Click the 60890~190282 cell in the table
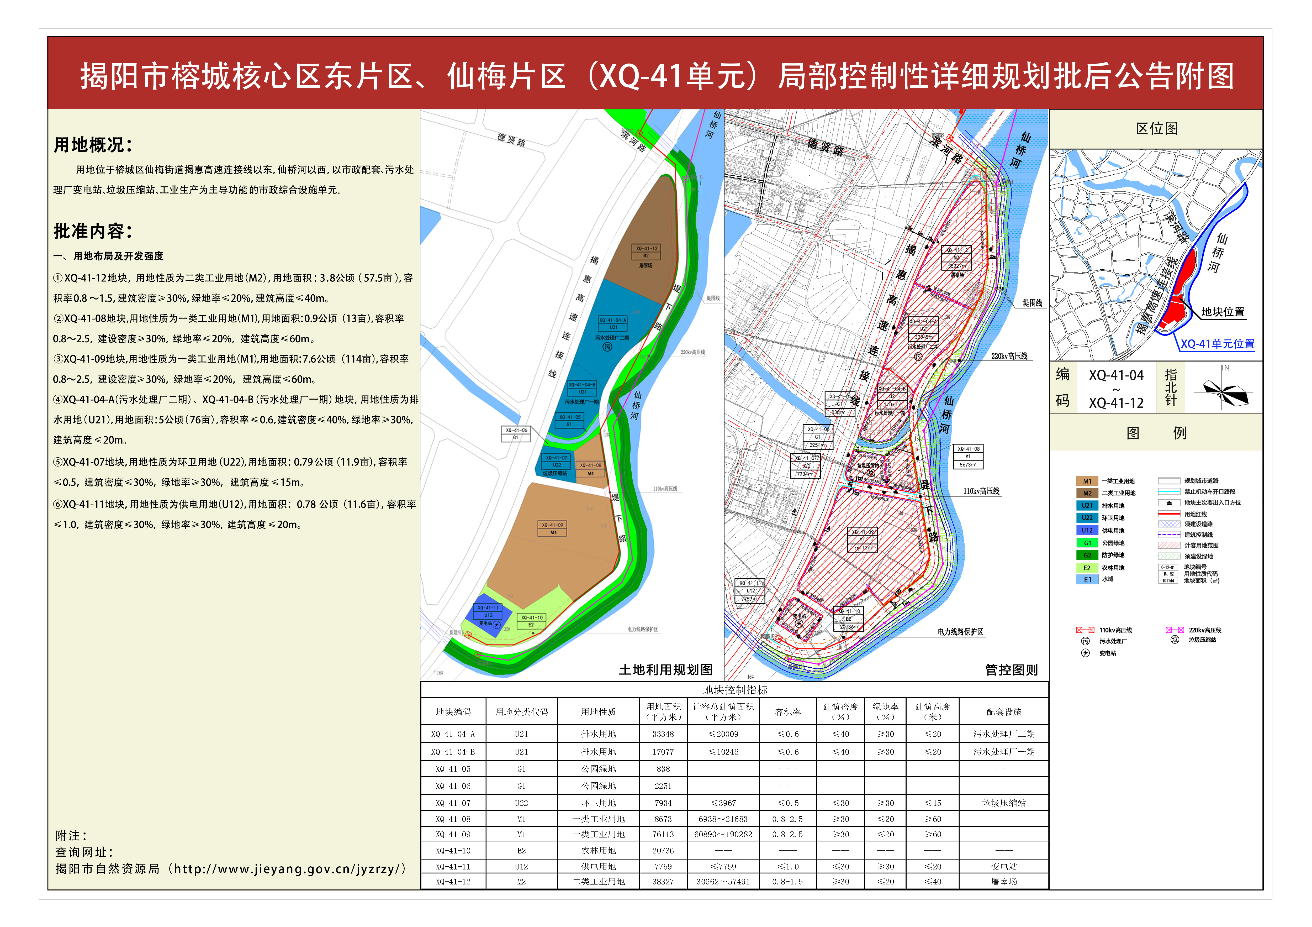 723,834
